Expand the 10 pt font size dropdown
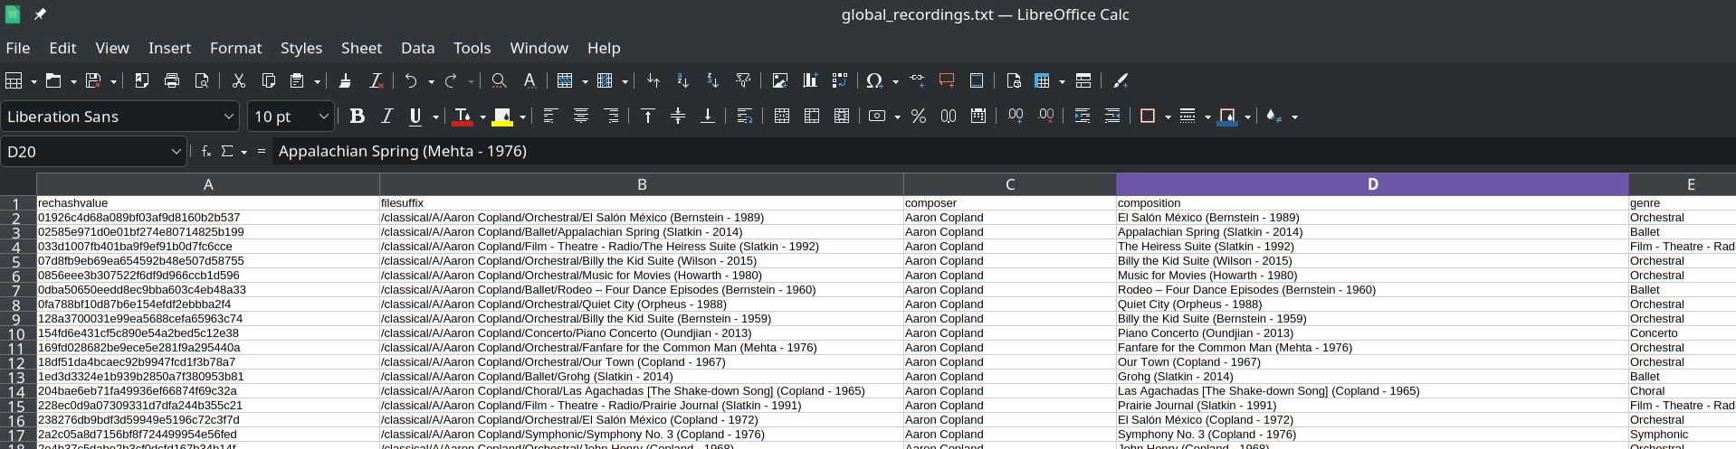 (323, 117)
